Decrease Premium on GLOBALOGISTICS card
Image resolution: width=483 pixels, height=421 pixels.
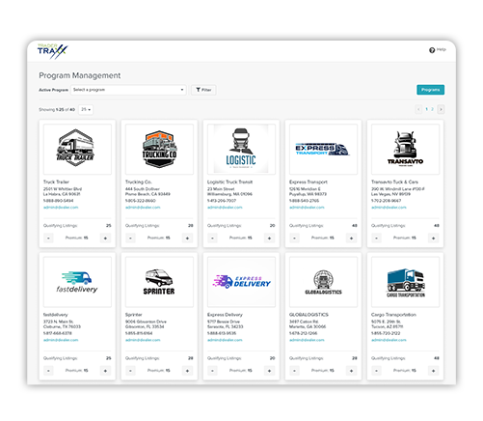[294, 371]
